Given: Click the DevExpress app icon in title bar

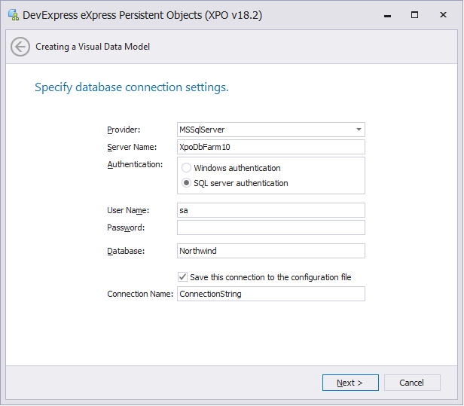Looking at the screenshot, I should pos(13,14).
